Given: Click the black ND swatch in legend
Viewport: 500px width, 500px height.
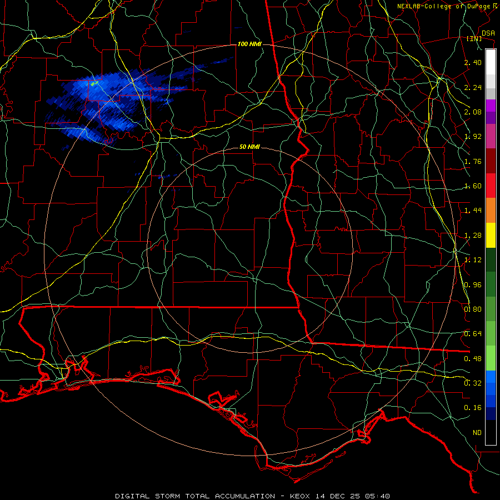Looking at the screenshot, I should pos(491,432).
